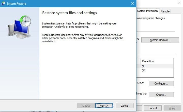This screenshot has height=112, width=183.
Task: Click the System Restore title bar icon
Action: coord(3,4)
